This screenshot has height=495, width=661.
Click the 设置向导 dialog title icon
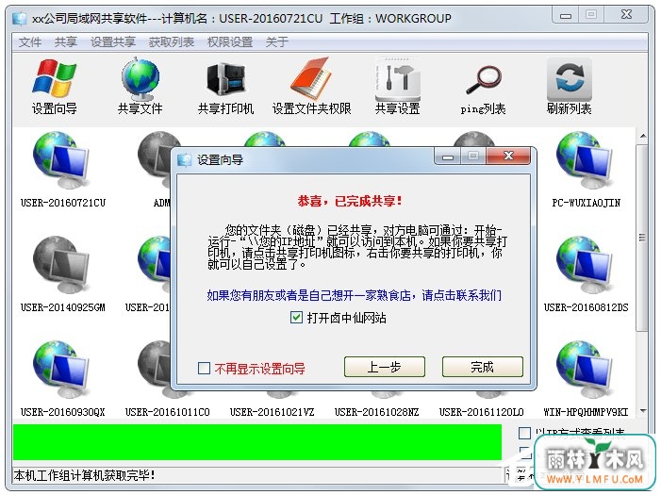tap(184, 159)
